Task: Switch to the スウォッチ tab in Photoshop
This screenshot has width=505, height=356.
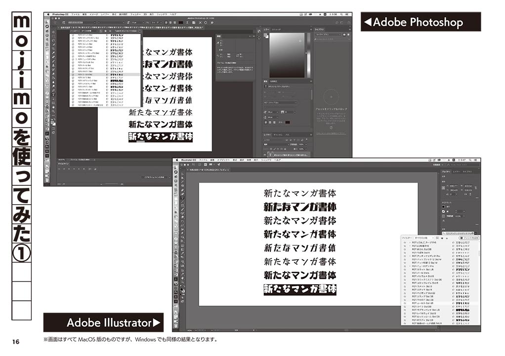Action: pyautogui.click(x=276, y=30)
